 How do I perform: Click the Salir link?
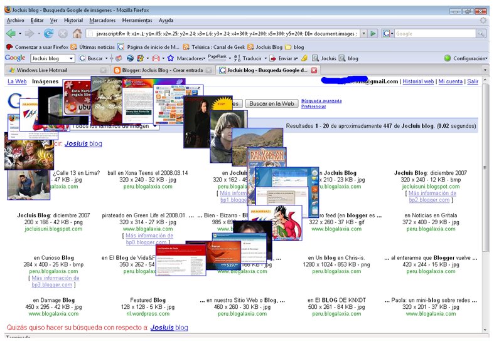click(473, 81)
